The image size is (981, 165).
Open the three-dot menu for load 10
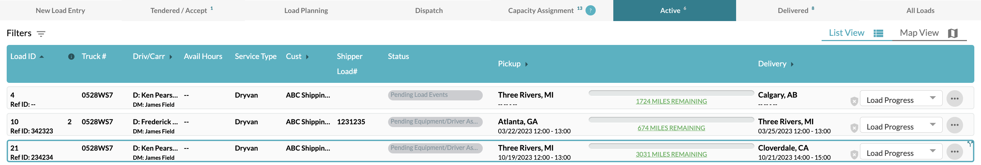tap(954, 125)
